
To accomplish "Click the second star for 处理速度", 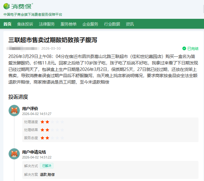I will pos(48,122).
